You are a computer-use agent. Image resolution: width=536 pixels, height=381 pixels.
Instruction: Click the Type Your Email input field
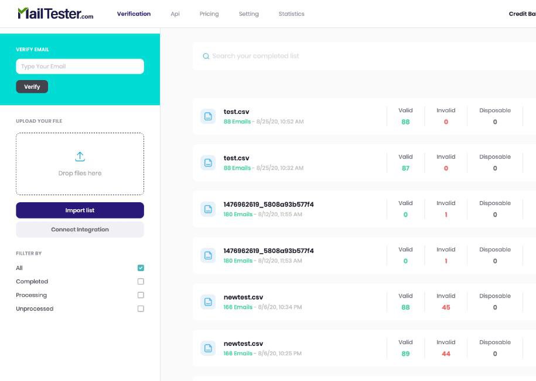[80, 66]
